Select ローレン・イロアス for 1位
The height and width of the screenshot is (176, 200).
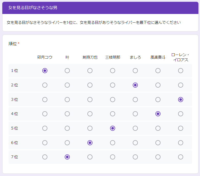181,71
